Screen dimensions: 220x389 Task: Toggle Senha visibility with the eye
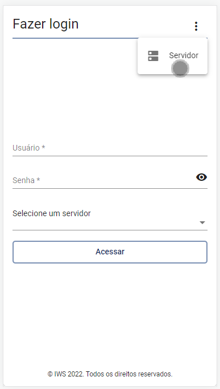point(201,177)
